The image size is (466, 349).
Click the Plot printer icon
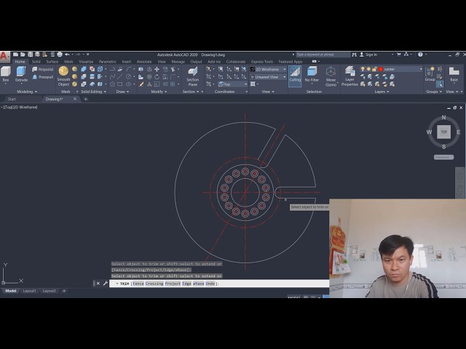click(x=60, y=55)
